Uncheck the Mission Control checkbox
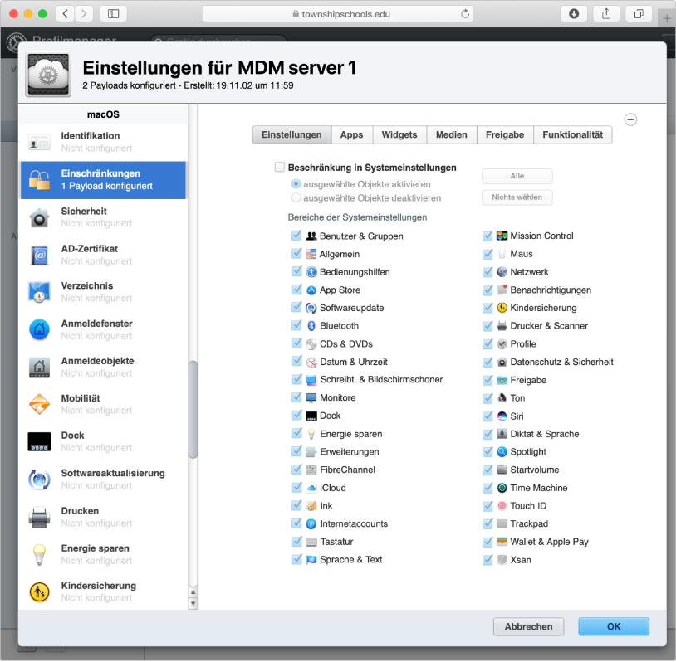This screenshot has width=676, height=662. point(487,236)
